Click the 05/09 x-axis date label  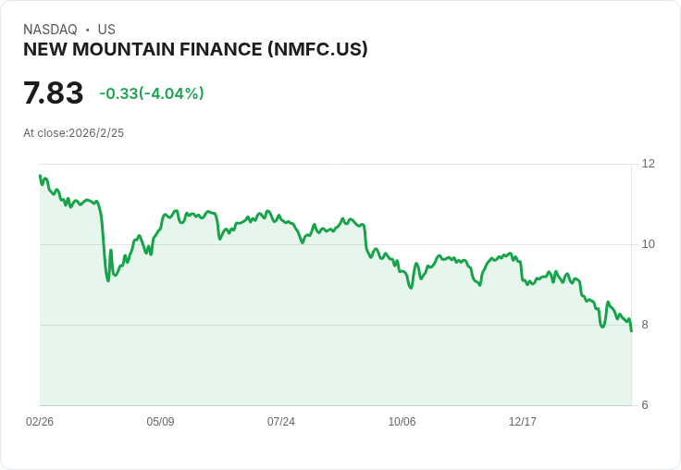tap(160, 422)
